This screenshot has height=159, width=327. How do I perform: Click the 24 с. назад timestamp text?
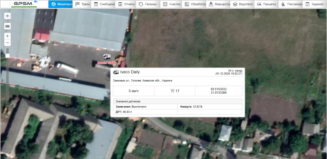(x=235, y=71)
